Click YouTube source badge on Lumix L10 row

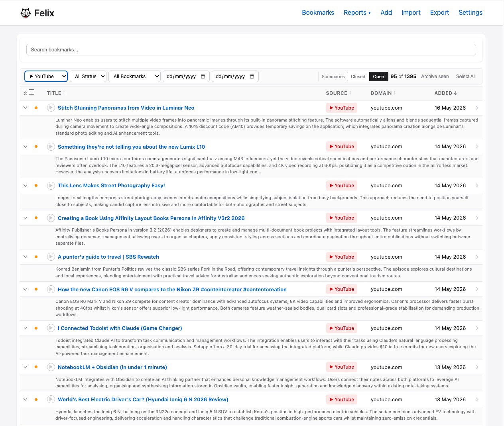point(342,147)
